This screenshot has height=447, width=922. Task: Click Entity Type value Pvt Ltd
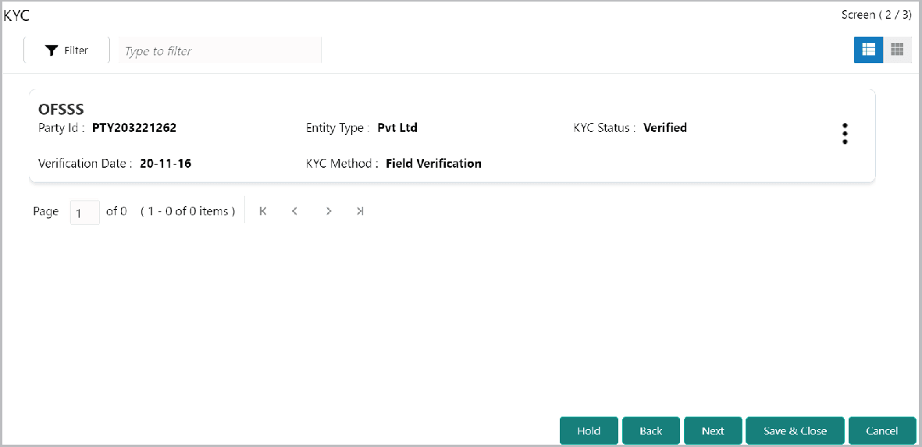point(397,127)
